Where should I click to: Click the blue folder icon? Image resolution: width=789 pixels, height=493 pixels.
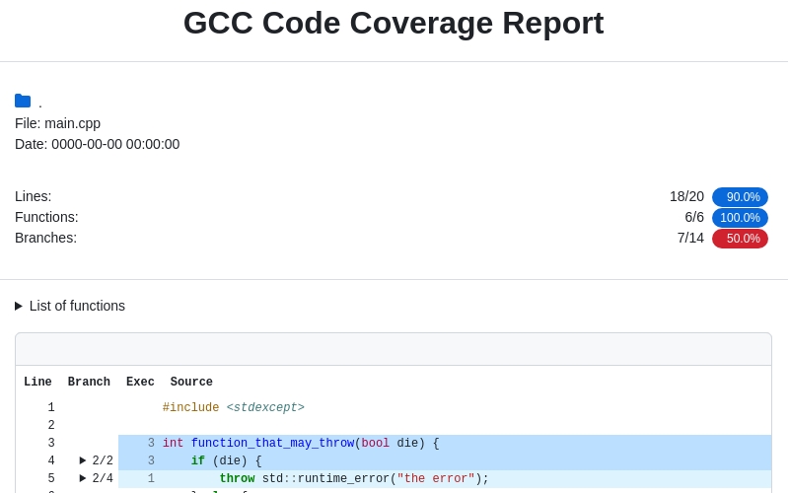pyautogui.click(x=23, y=101)
